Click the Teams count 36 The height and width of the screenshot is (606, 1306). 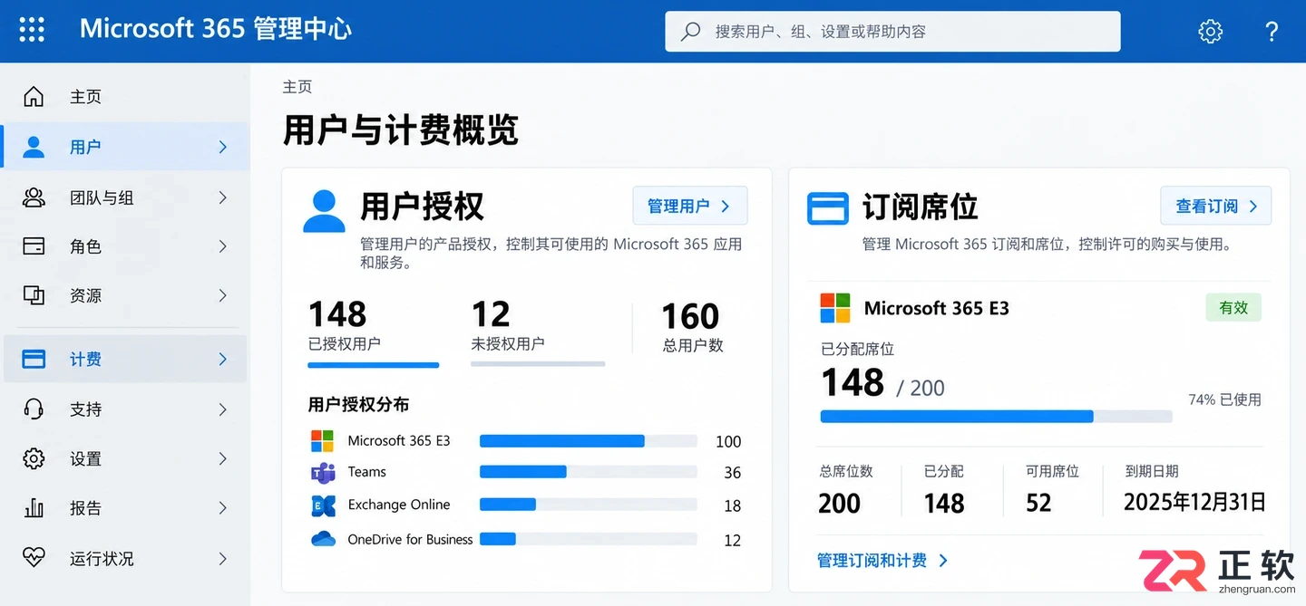point(732,473)
